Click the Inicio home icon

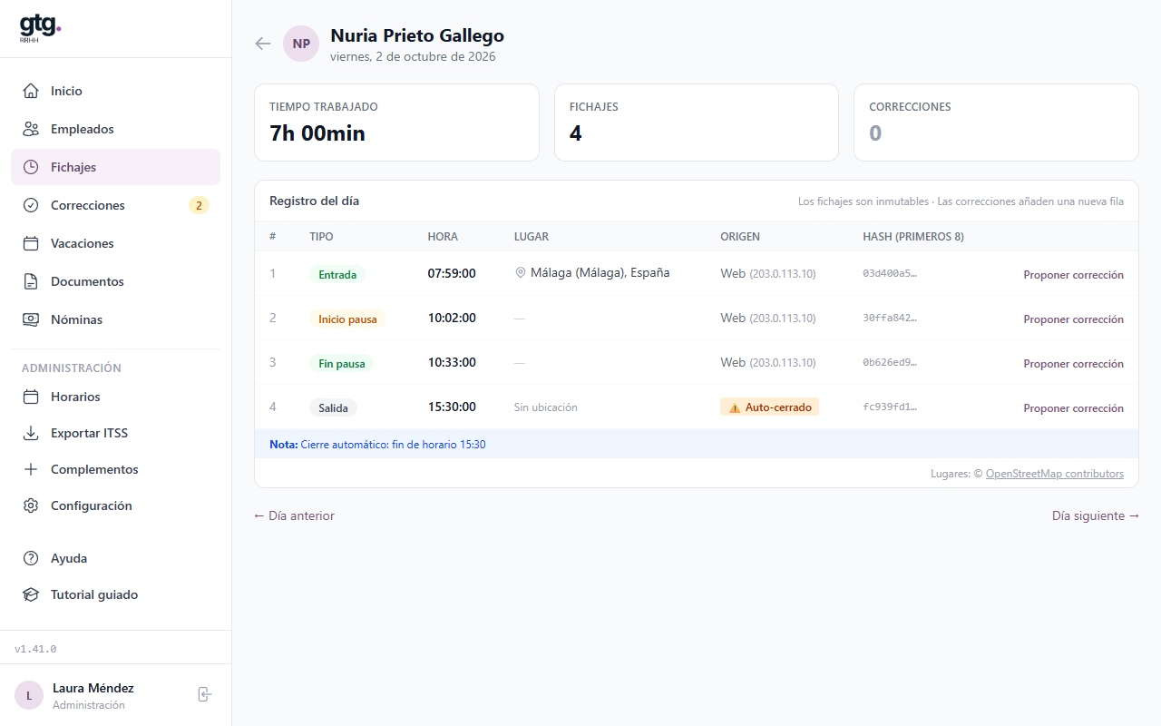[31, 91]
